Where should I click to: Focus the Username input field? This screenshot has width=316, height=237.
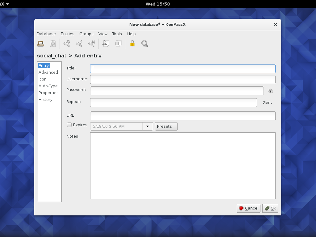(x=183, y=79)
